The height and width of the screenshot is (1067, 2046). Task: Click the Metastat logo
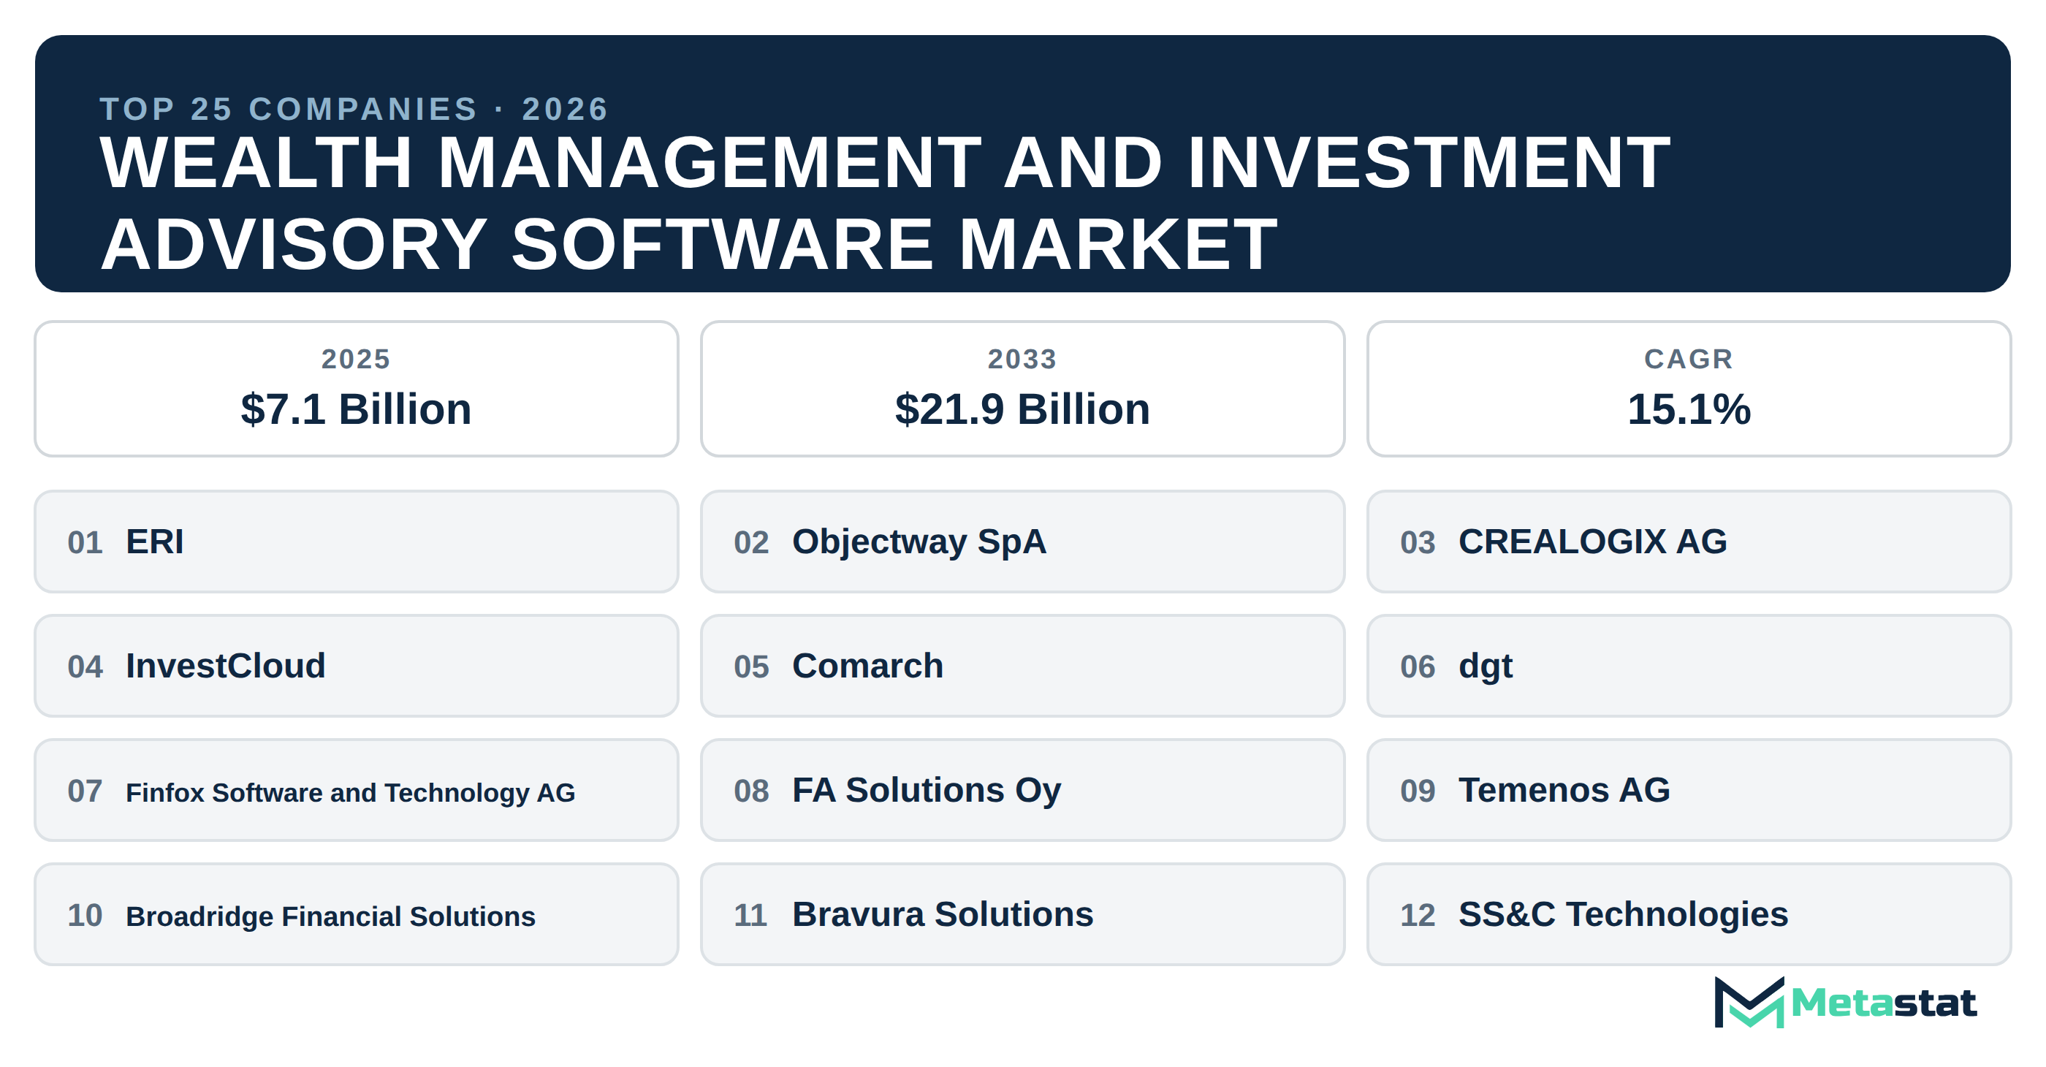1844,1002
